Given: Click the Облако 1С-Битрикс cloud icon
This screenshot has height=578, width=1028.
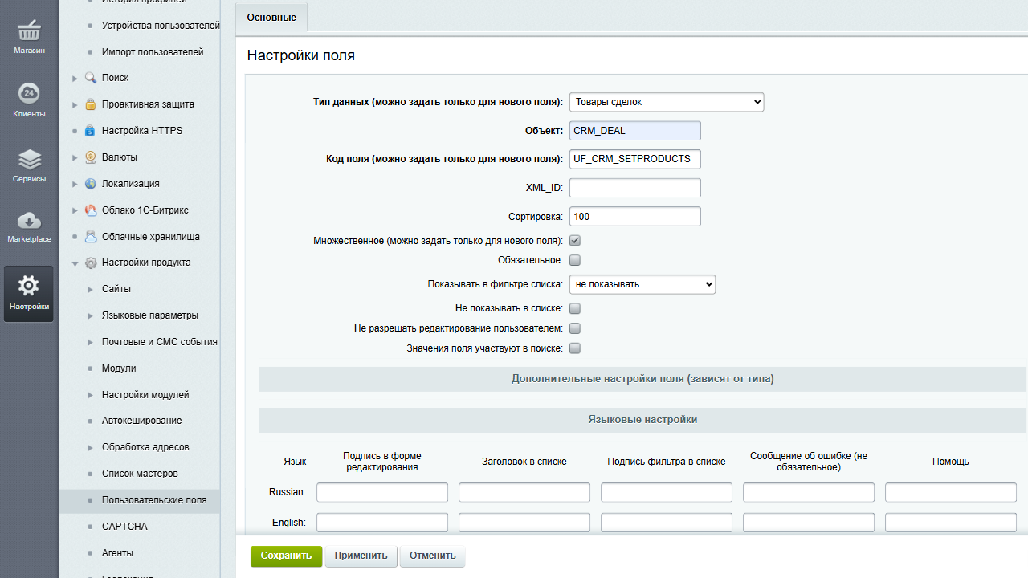Looking at the screenshot, I should [x=91, y=210].
